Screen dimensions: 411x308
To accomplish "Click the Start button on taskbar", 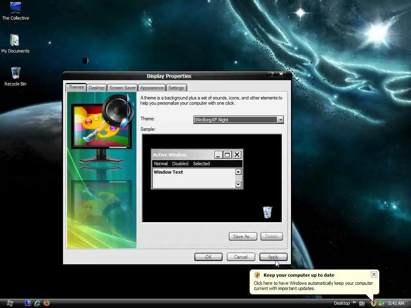I will pos(10,303).
